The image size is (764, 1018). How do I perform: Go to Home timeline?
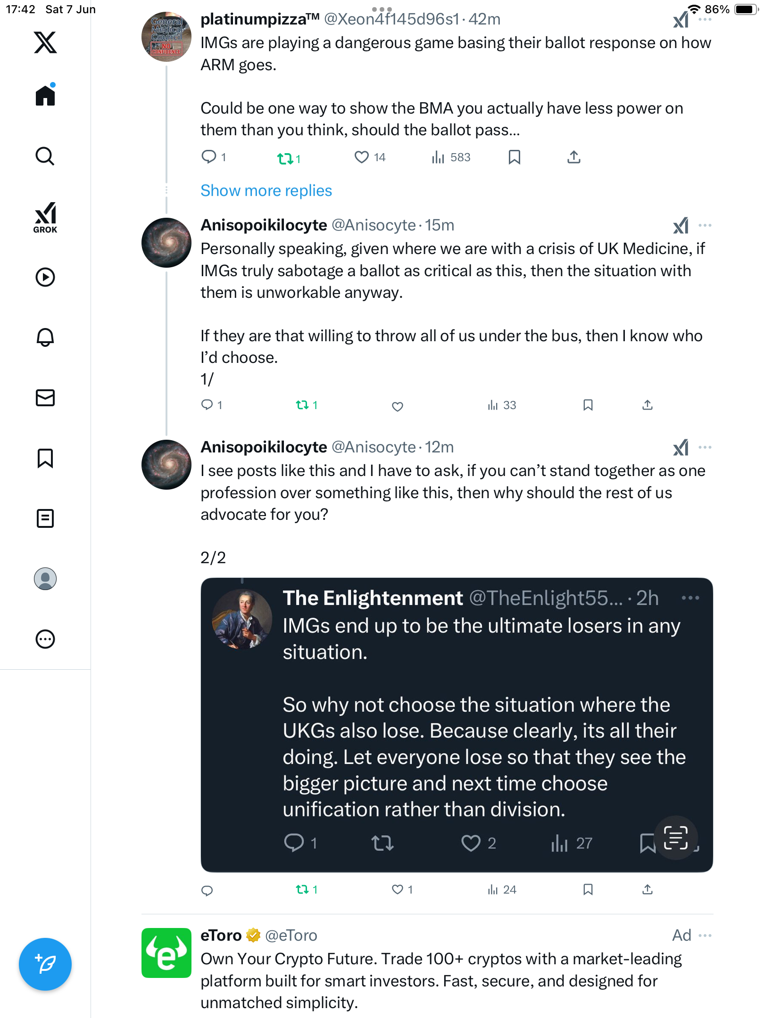point(45,95)
